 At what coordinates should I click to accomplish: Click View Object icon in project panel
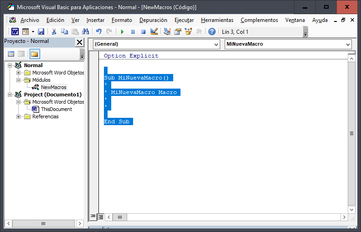tap(21, 54)
